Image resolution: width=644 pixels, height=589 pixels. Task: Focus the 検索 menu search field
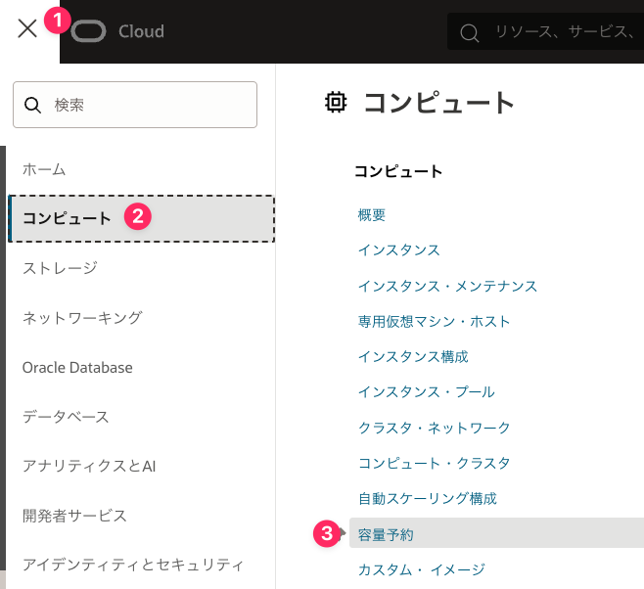coord(135,105)
